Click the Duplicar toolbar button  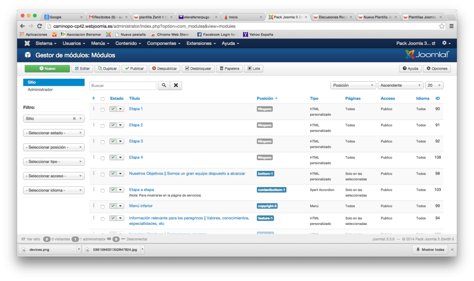(x=107, y=68)
